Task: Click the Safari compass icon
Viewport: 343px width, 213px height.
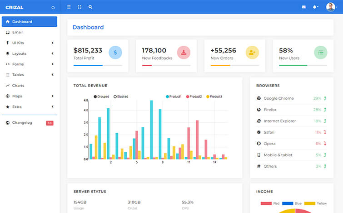Action: (259, 132)
